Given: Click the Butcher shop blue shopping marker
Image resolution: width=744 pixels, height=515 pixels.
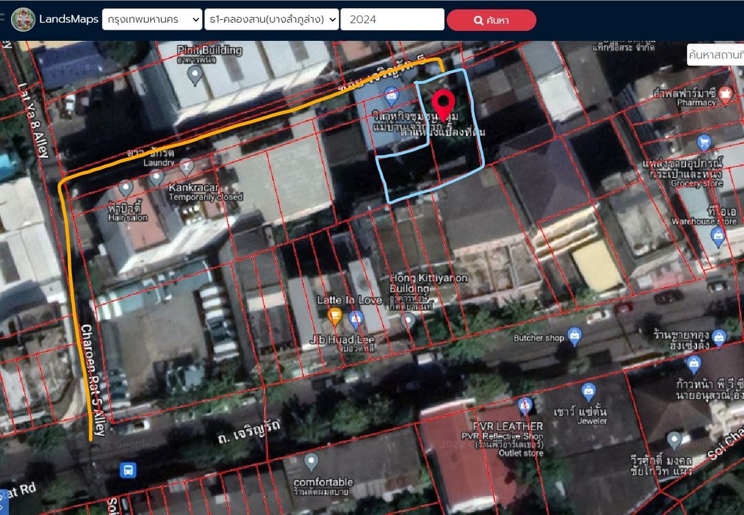Looking at the screenshot, I should pyautogui.click(x=574, y=336).
